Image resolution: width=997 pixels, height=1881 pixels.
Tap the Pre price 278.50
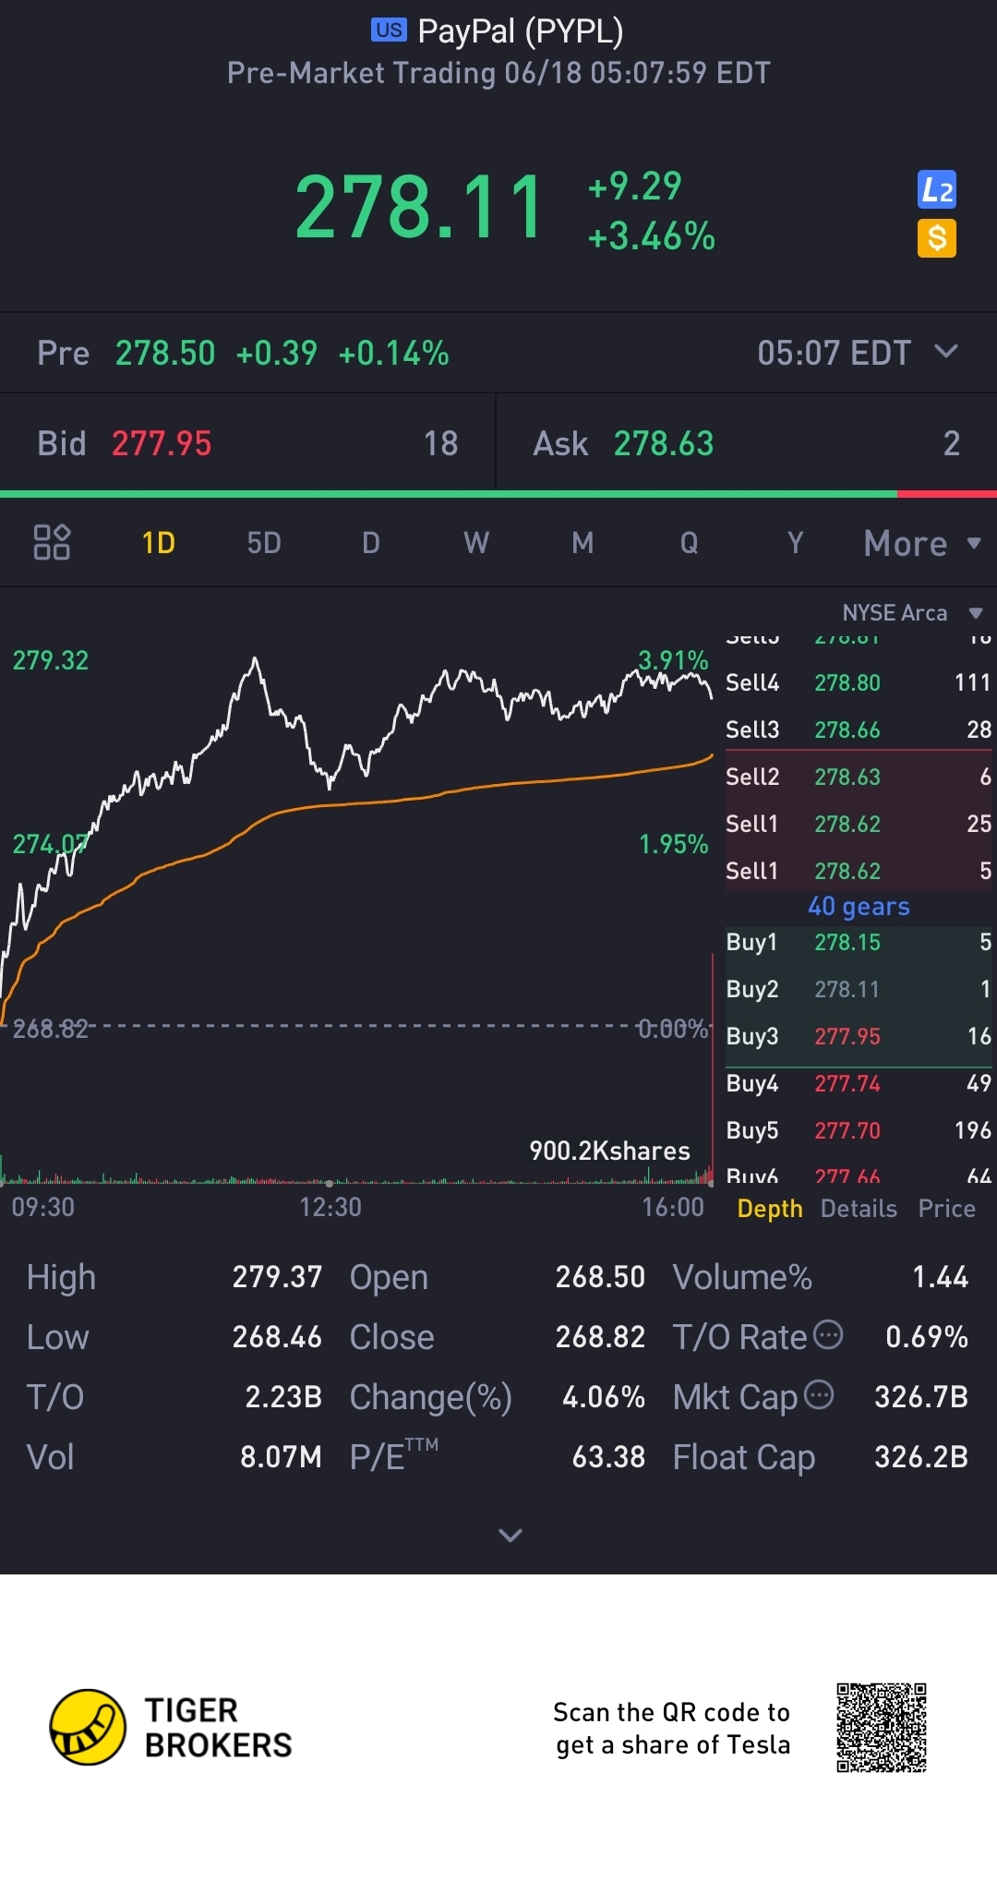pos(165,353)
